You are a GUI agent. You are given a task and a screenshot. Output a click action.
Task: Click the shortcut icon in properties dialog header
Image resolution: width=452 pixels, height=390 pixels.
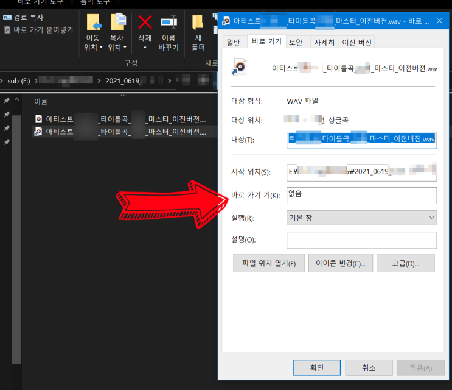pyautogui.click(x=239, y=66)
